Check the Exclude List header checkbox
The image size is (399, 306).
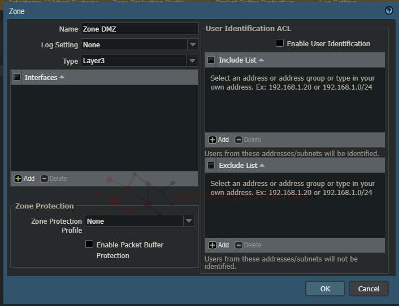coord(211,166)
